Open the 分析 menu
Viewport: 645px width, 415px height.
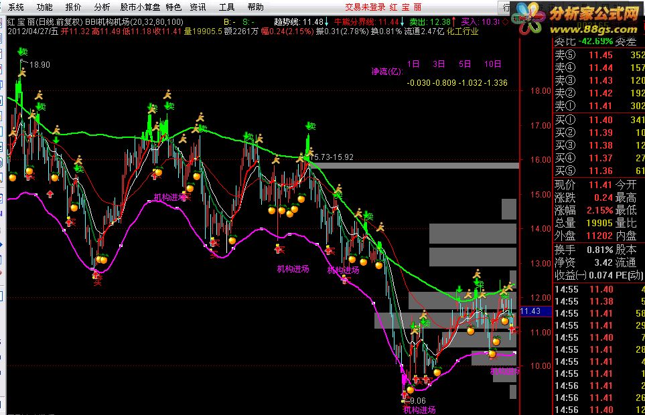102,7
